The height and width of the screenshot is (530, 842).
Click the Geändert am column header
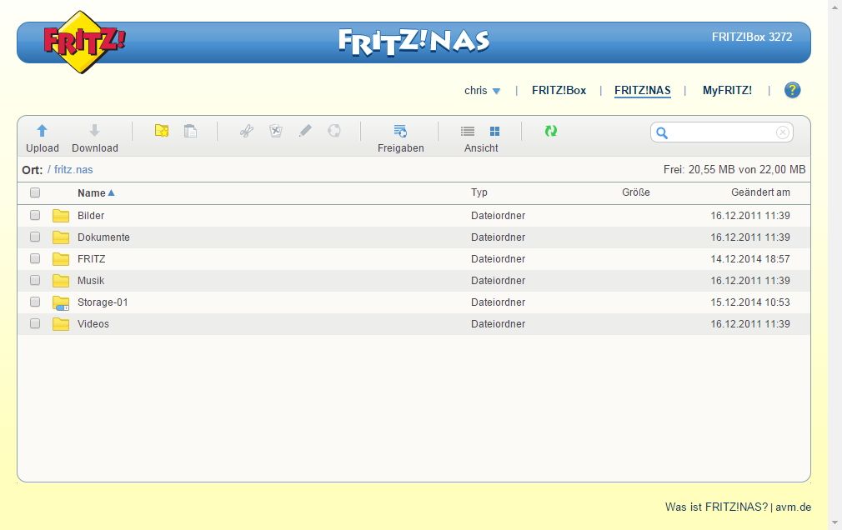click(x=760, y=192)
